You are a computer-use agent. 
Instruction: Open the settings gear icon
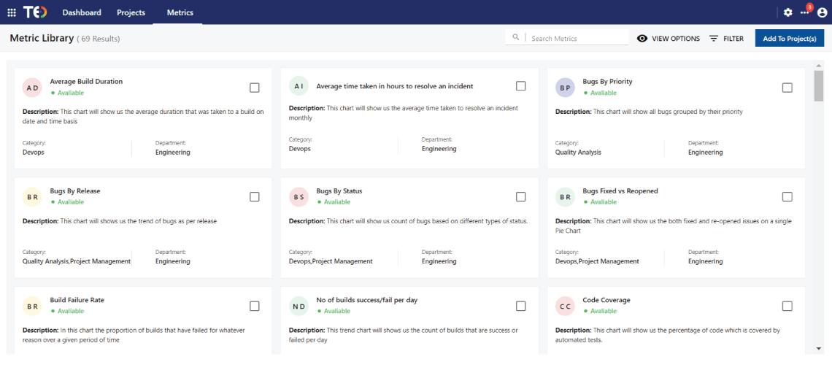[787, 12]
